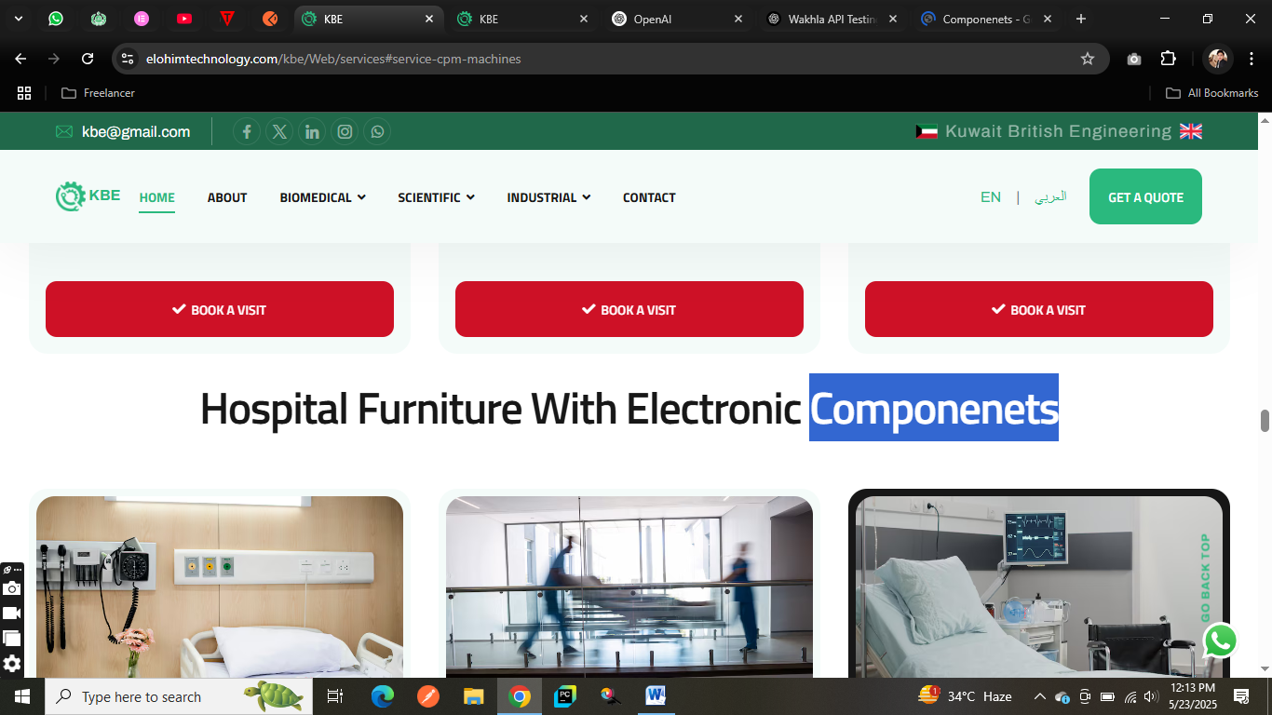Expand the Scientific dropdown menu
This screenshot has width=1272, height=715.
click(436, 197)
